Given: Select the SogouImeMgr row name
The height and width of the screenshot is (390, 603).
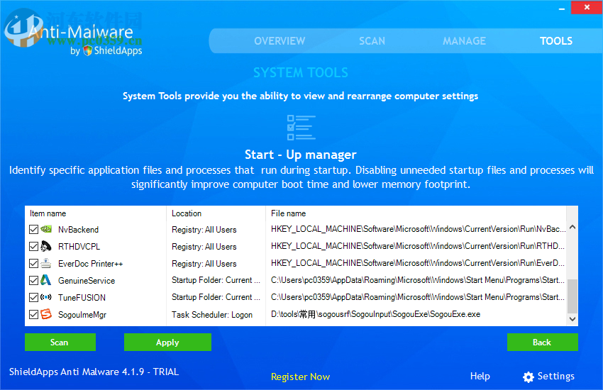Looking at the screenshot, I should coord(82,315).
